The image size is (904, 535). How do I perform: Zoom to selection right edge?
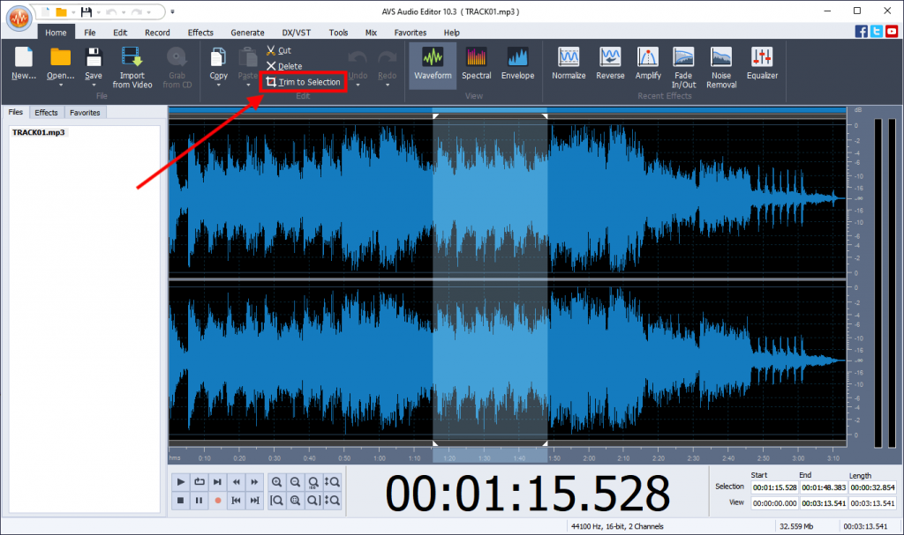[x=313, y=501]
